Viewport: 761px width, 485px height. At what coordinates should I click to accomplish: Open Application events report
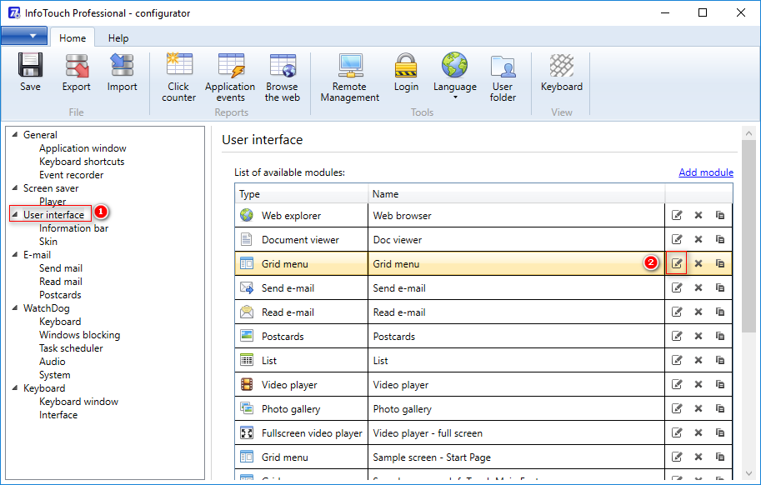(x=230, y=77)
